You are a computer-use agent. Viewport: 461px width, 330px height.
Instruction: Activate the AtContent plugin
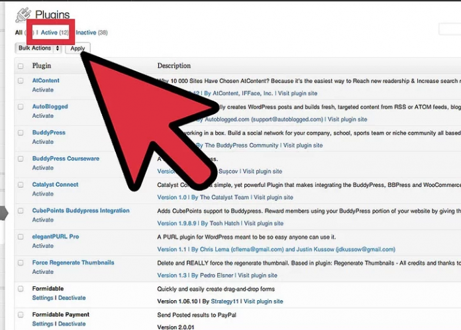tap(43, 89)
